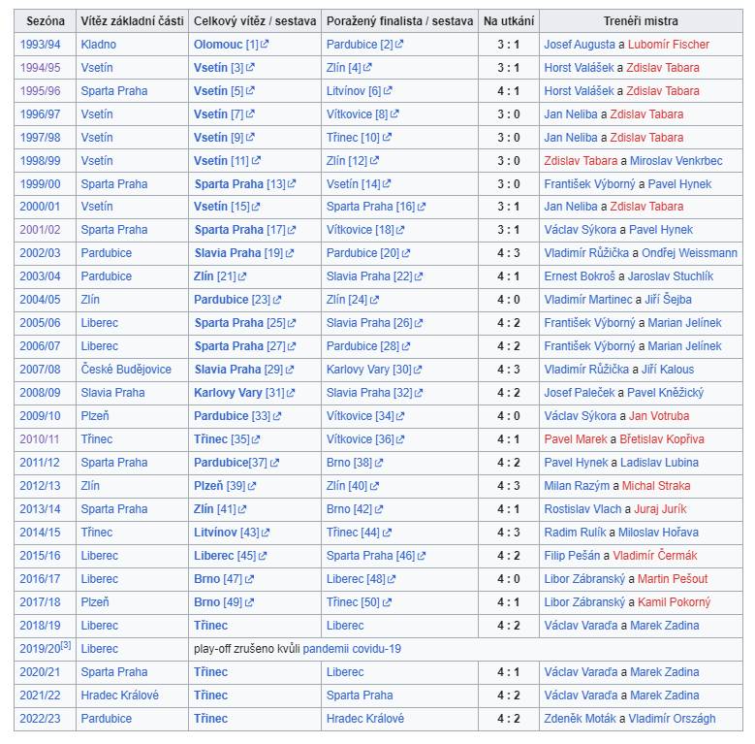Select score 4 : 3 in 2014/15 row
The image size is (755, 744).
point(509,533)
